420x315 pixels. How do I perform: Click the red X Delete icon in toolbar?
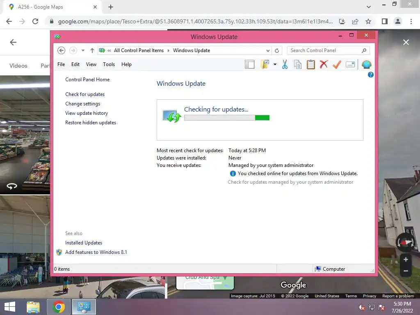coord(324,64)
